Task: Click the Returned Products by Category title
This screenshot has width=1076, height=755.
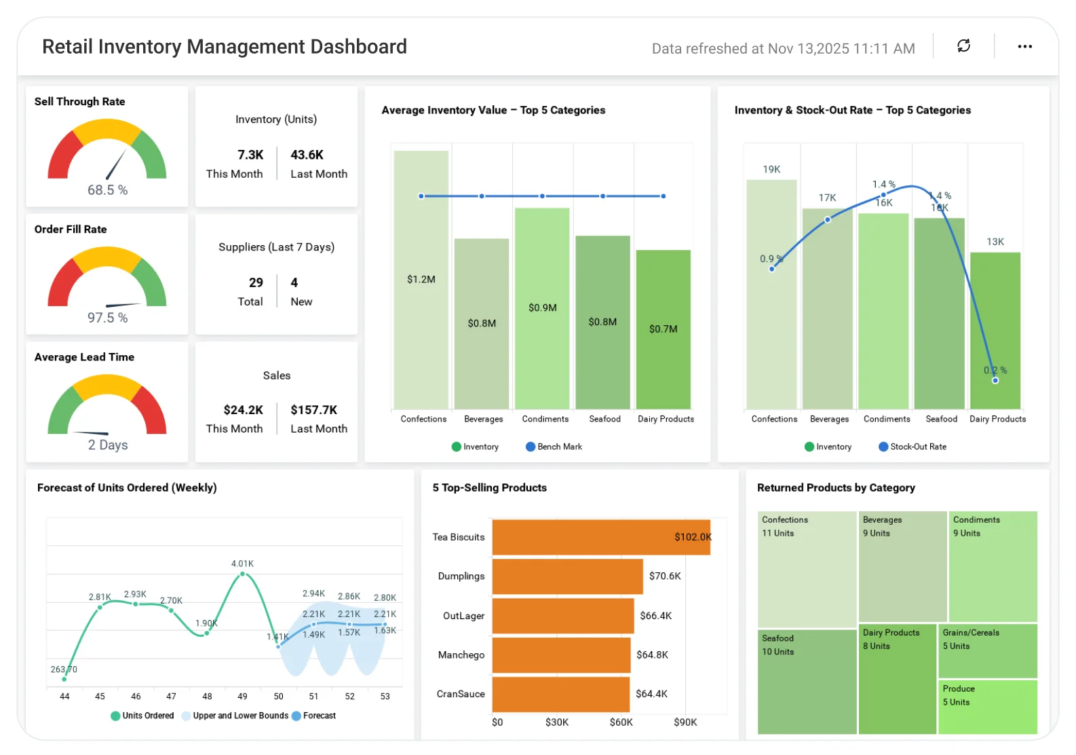Action: tap(836, 487)
